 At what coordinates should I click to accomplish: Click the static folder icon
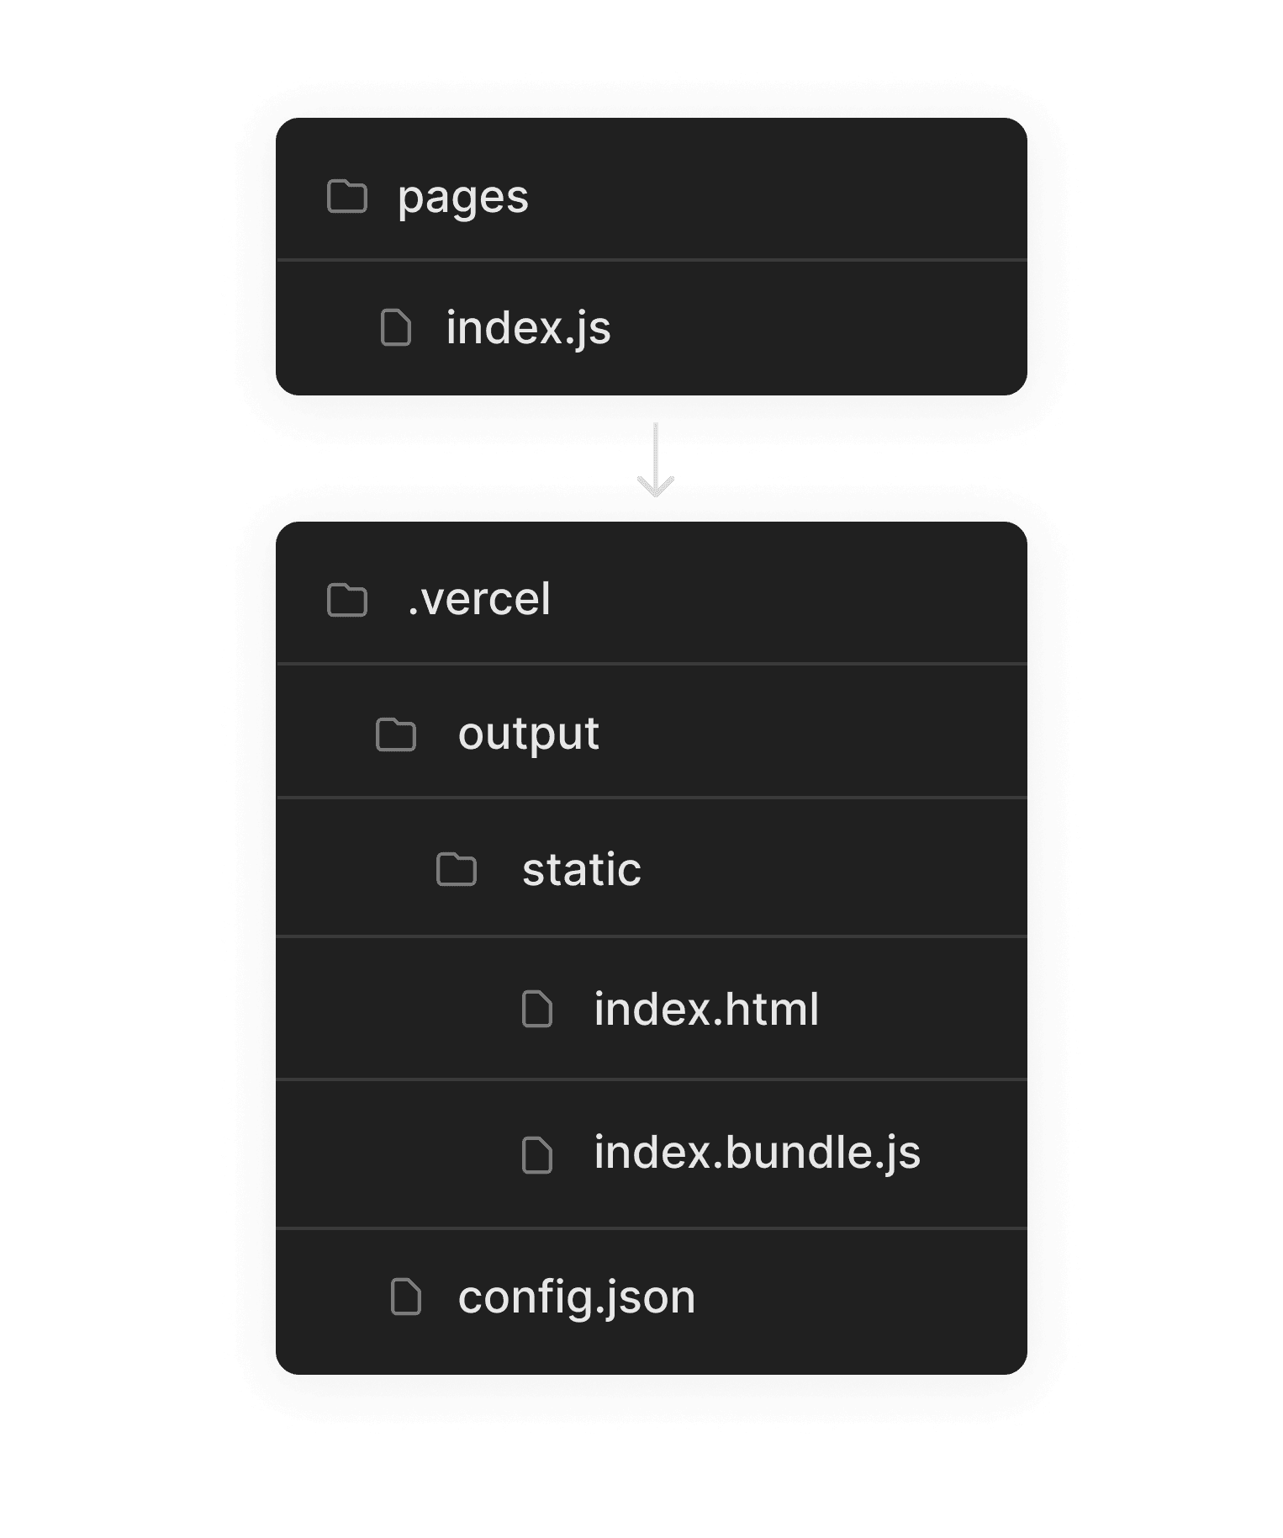click(x=457, y=869)
